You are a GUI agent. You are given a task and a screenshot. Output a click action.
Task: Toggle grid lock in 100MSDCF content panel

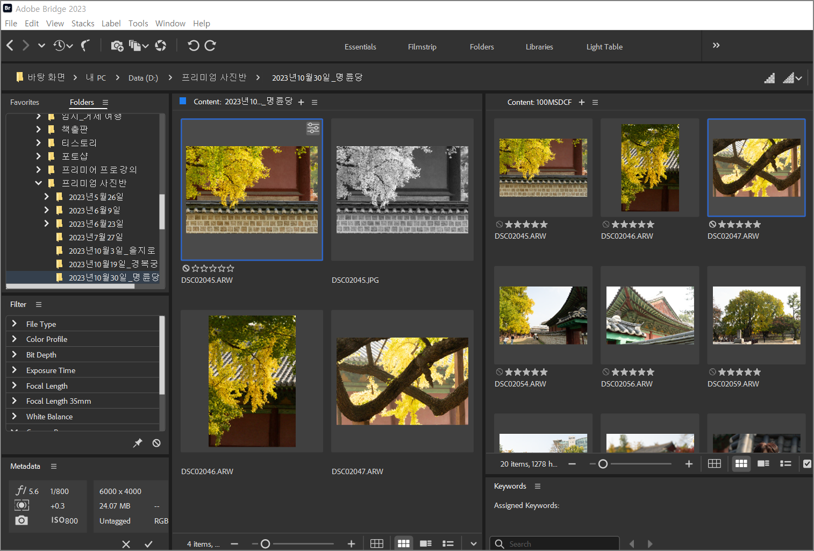714,463
